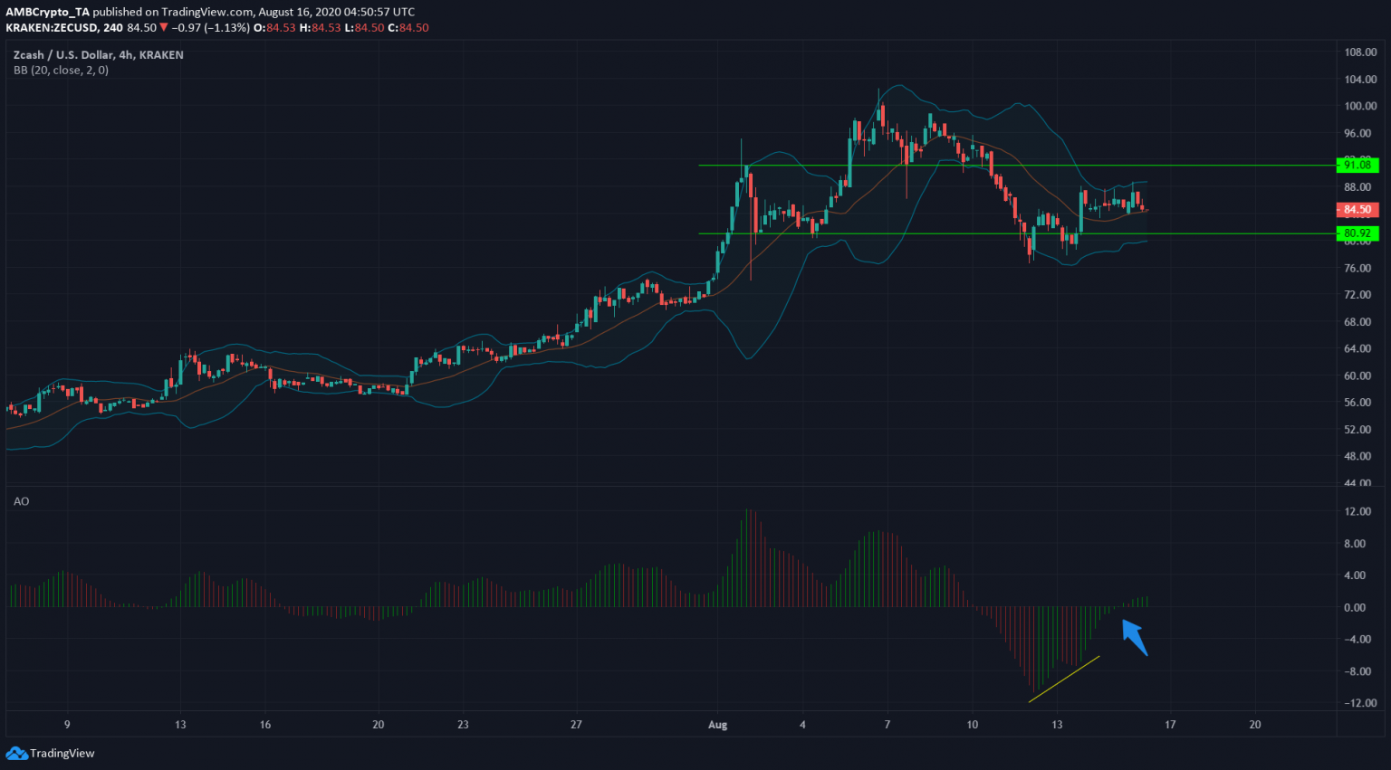The width and height of the screenshot is (1391, 770).
Task: Click the red 84.50 current price label
Action: [1357, 209]
